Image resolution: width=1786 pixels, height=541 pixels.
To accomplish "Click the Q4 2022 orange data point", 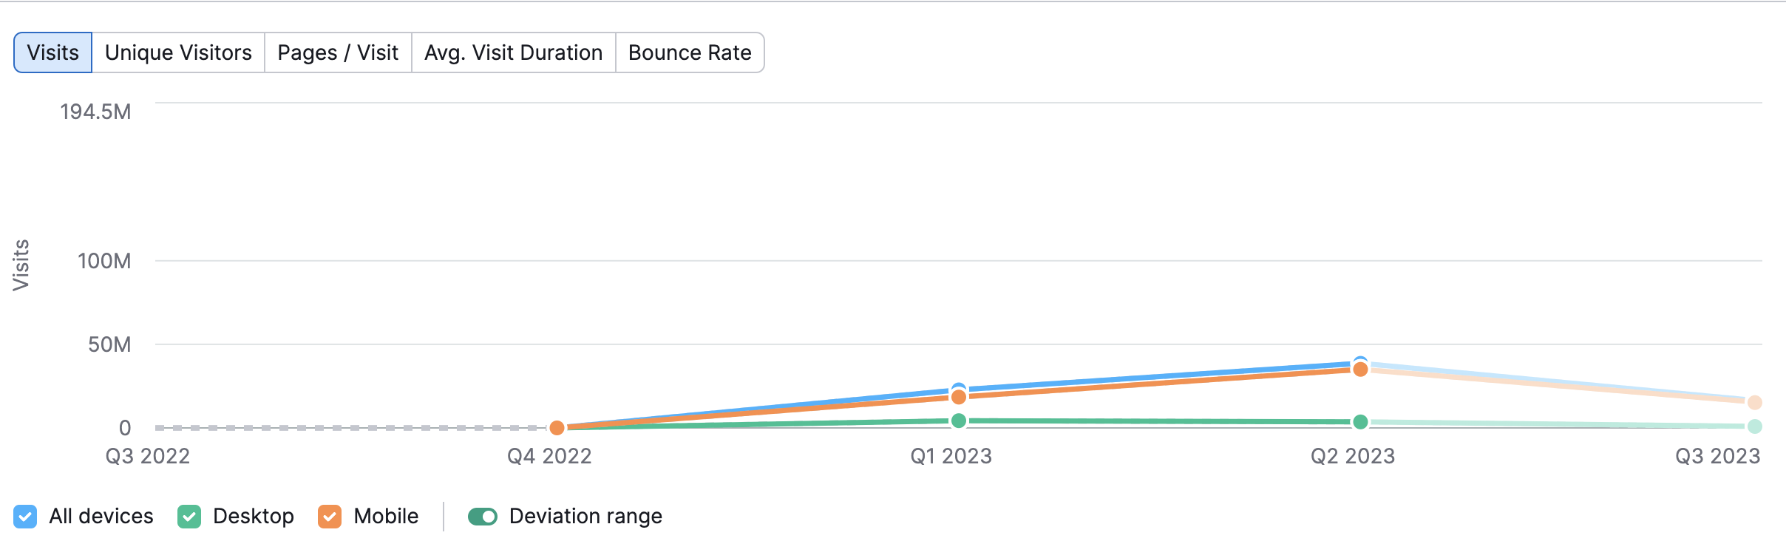I will pos(557,428).
